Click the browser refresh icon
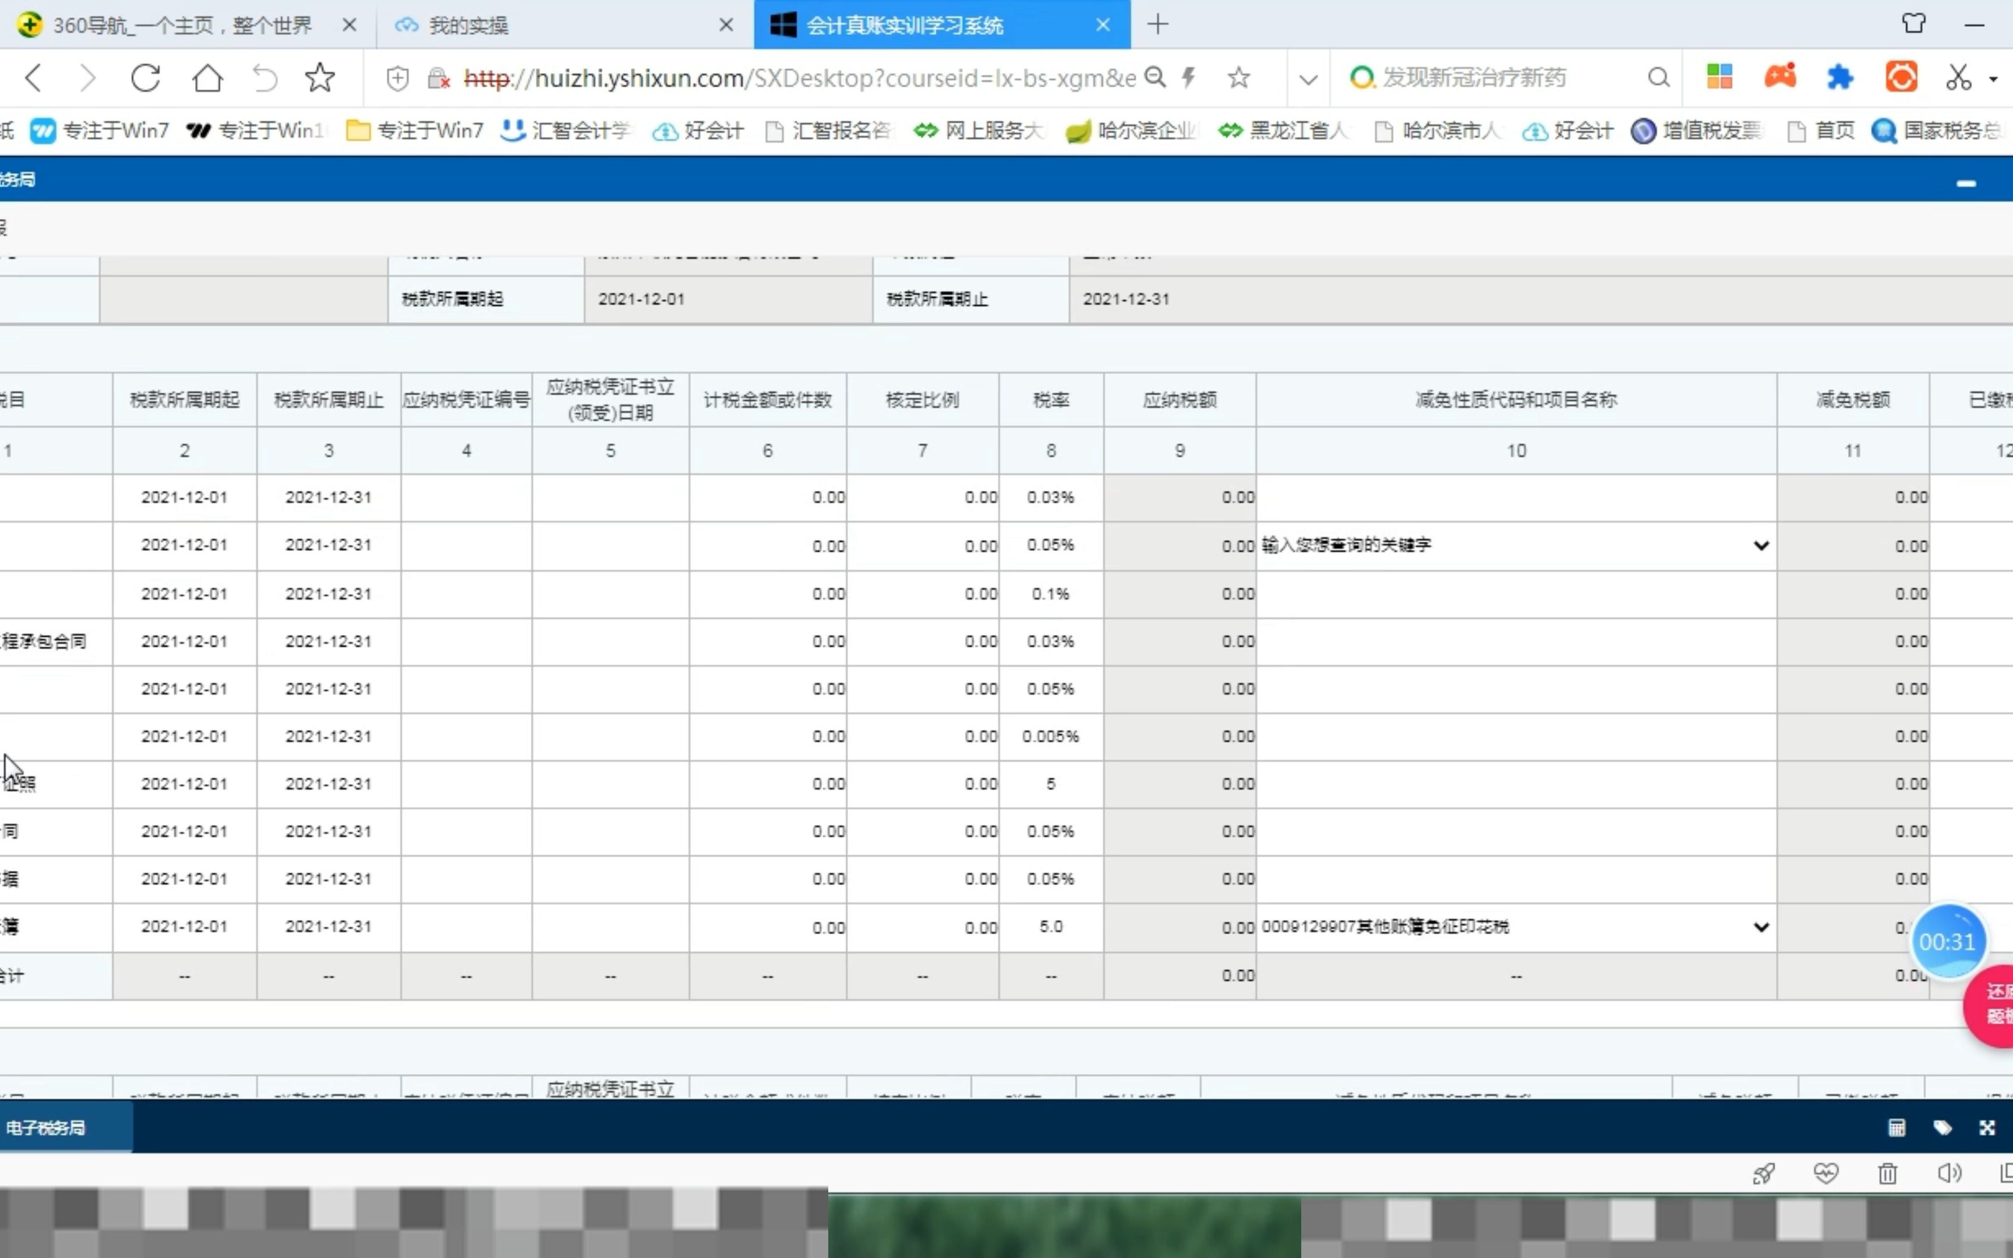Image resolution: width=2013 pixels, height=1258 pixels. pos(146,78)
